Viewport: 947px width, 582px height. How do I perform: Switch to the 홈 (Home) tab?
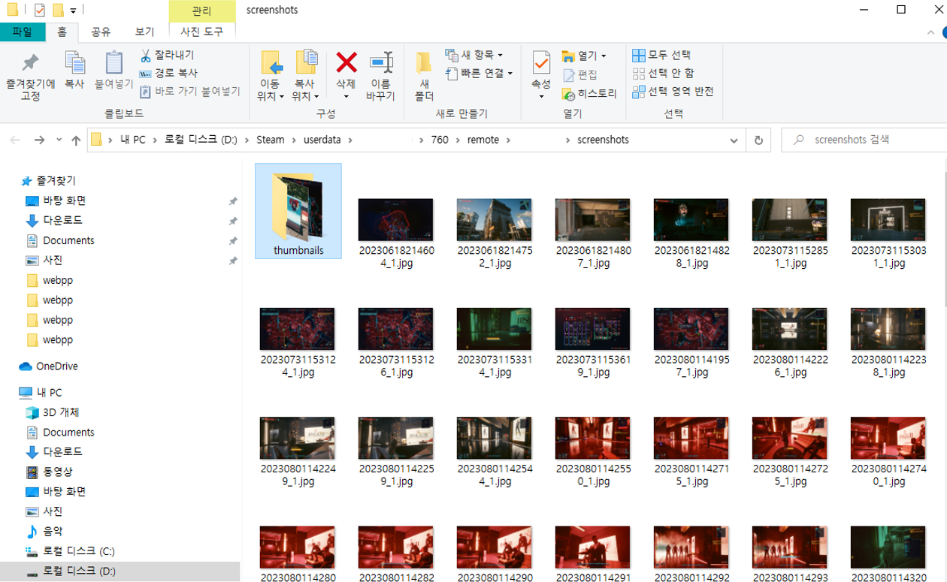(x=62, y=32)
